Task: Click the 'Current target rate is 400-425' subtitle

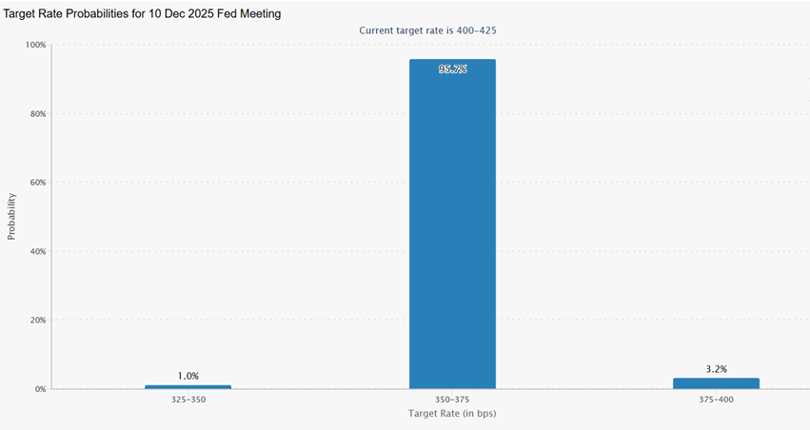Action: 427,30
